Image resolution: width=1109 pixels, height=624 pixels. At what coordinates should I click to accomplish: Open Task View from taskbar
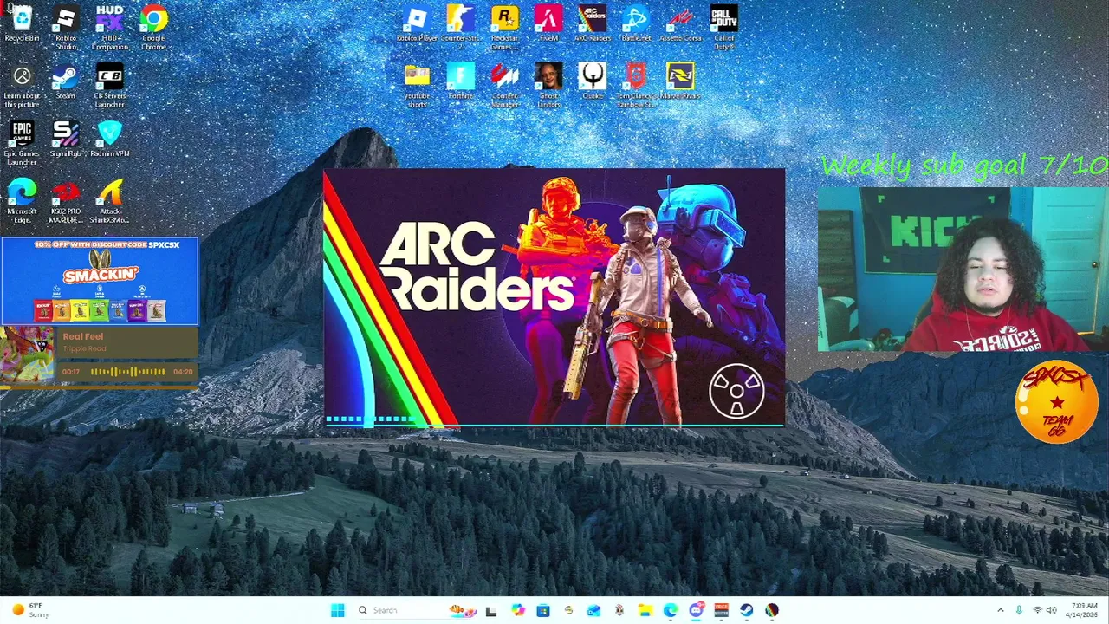point(491,610)
